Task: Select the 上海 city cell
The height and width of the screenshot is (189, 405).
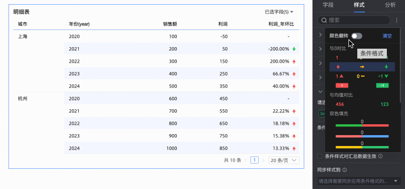Action: [x=23, y=36]
